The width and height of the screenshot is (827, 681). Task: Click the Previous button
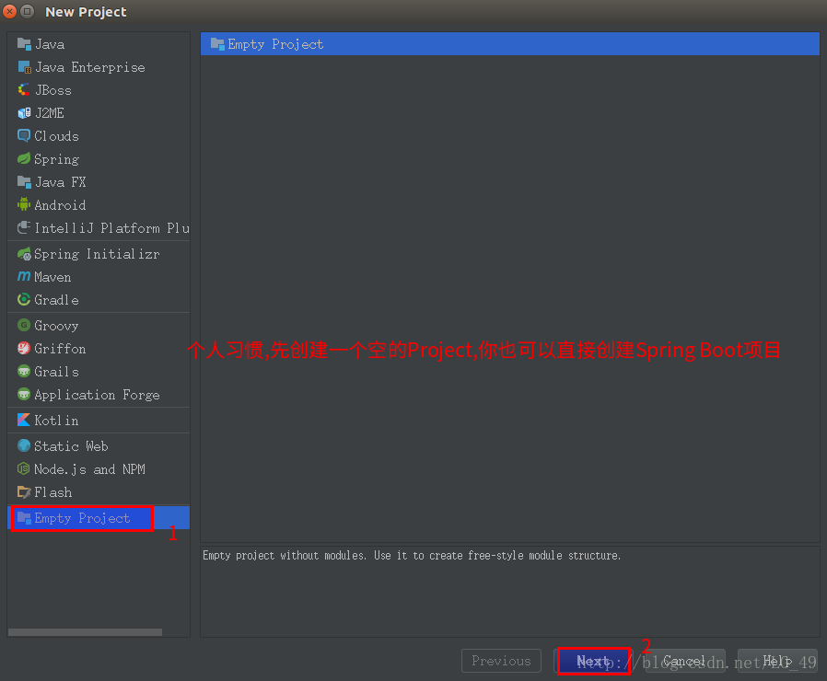tap(501, 661)
